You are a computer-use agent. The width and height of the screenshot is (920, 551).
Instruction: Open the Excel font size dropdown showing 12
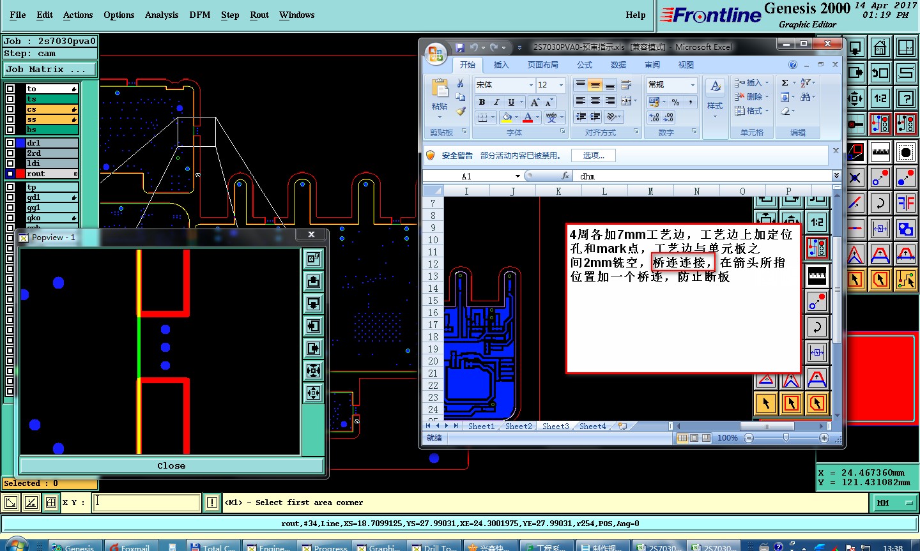(562, 85)
